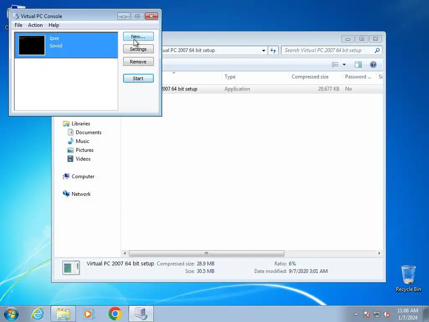Select the '29,677 KB' compressed size cell
The image size is (429, 322).
coord(328,89)
